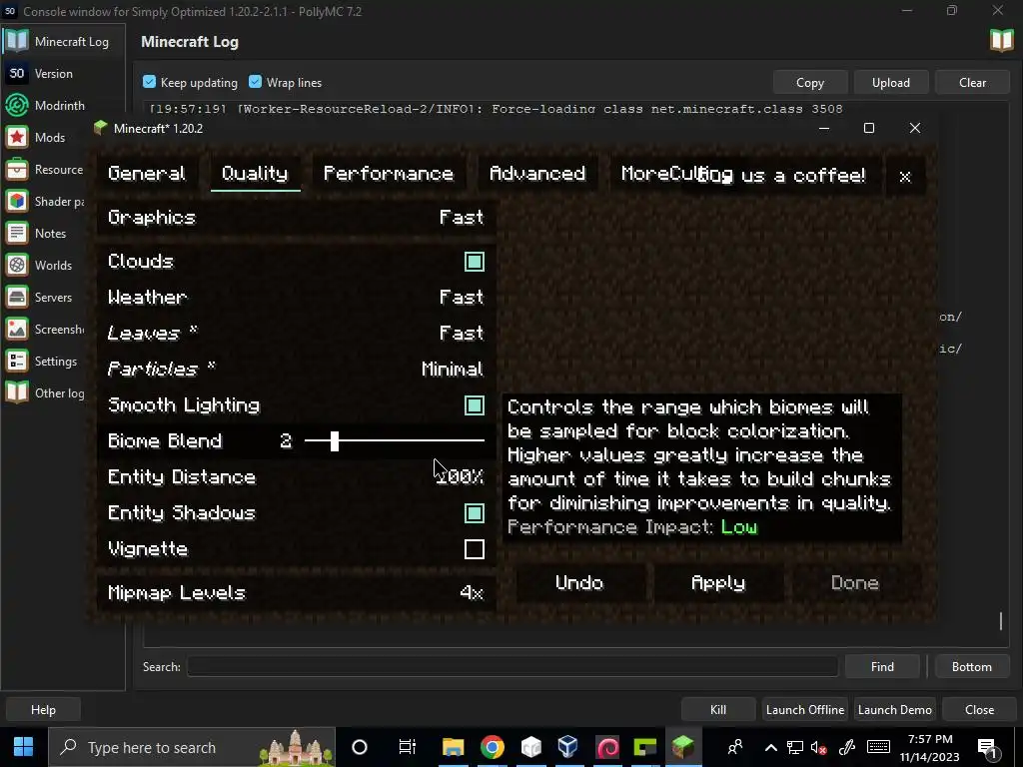Open the Screenshots page icon
Viewport: 1023px width, 767px height.
[x=17, y=330]
